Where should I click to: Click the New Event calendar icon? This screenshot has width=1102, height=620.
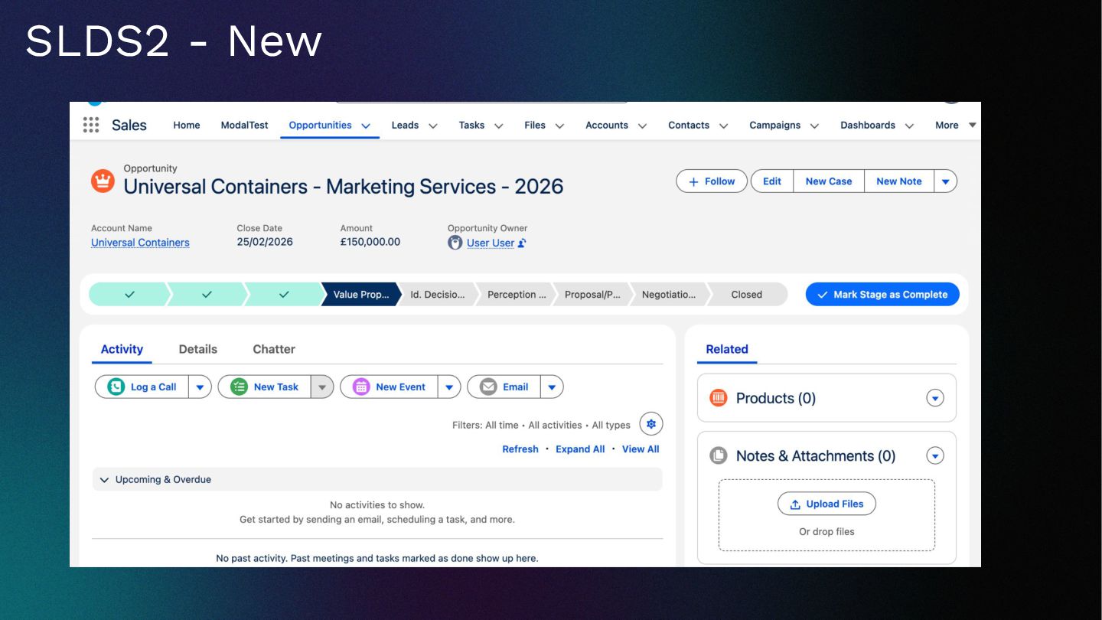(361, 387)
